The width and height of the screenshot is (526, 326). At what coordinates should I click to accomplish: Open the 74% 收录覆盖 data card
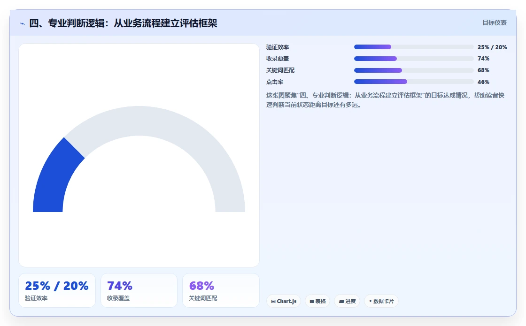tap(139, 290)
